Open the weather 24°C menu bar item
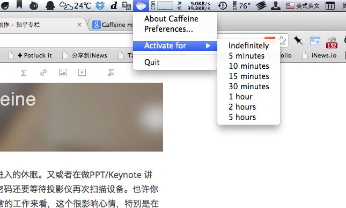The width and height of the screenshot is (346, 208). point(75,5)
